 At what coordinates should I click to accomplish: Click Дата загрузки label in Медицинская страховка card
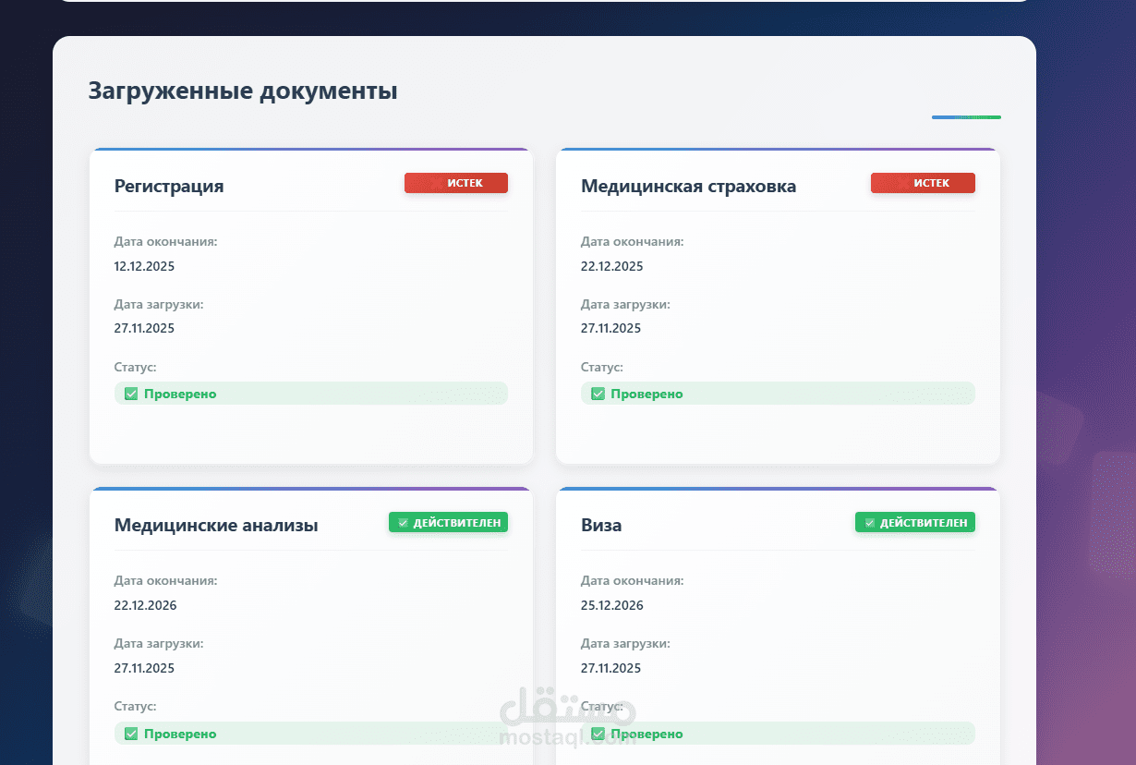[x=625, y=304]
